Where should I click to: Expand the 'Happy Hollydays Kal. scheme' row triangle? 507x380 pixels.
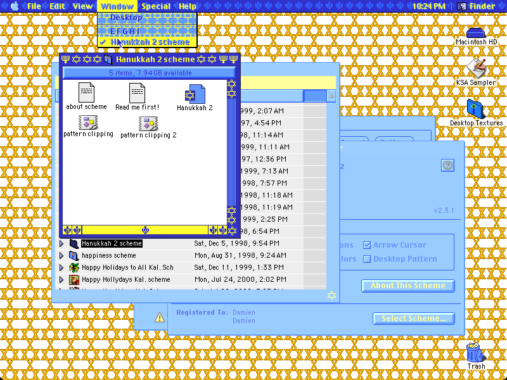(61, 279)
